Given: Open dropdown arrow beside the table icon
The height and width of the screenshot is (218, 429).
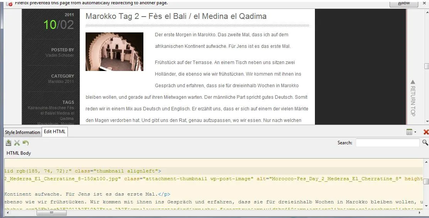Looking at the screenshot, I should point(416,132).
